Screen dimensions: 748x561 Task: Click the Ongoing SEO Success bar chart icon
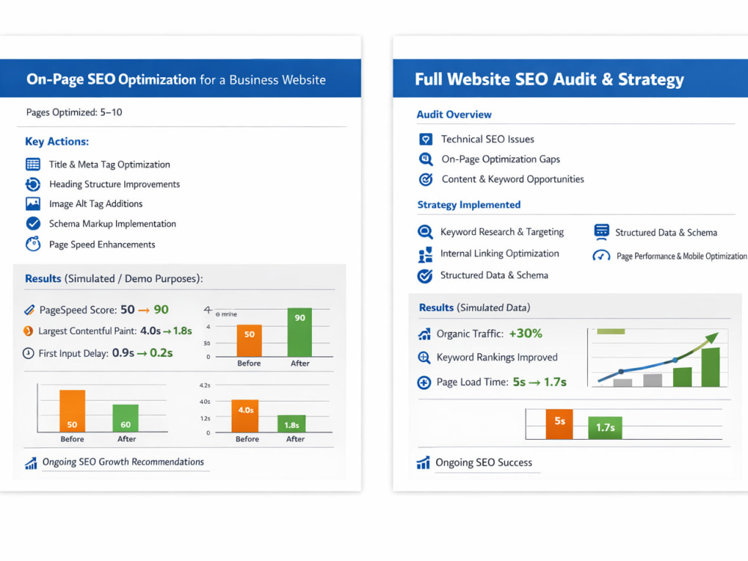(423, 463)
